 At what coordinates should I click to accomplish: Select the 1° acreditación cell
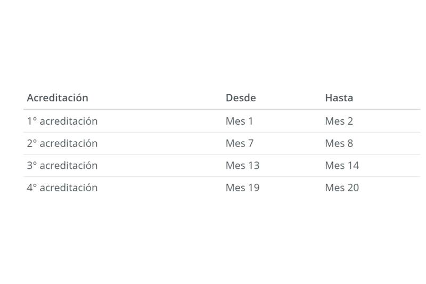62,121
